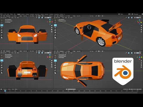The image size is (143, 107).
Task: Select the Transform tool in Front Orthographic viewport
Action: click(x=2, y=32)
